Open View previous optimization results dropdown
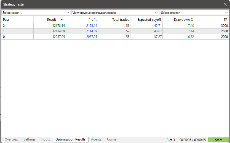The image size is (230, 143). click(x=115, y=13)
